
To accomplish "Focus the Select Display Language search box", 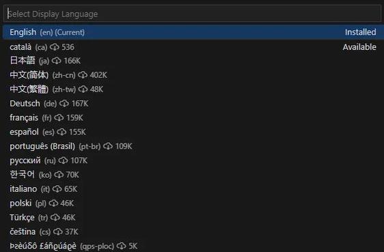I will click(x=192, y=14).
